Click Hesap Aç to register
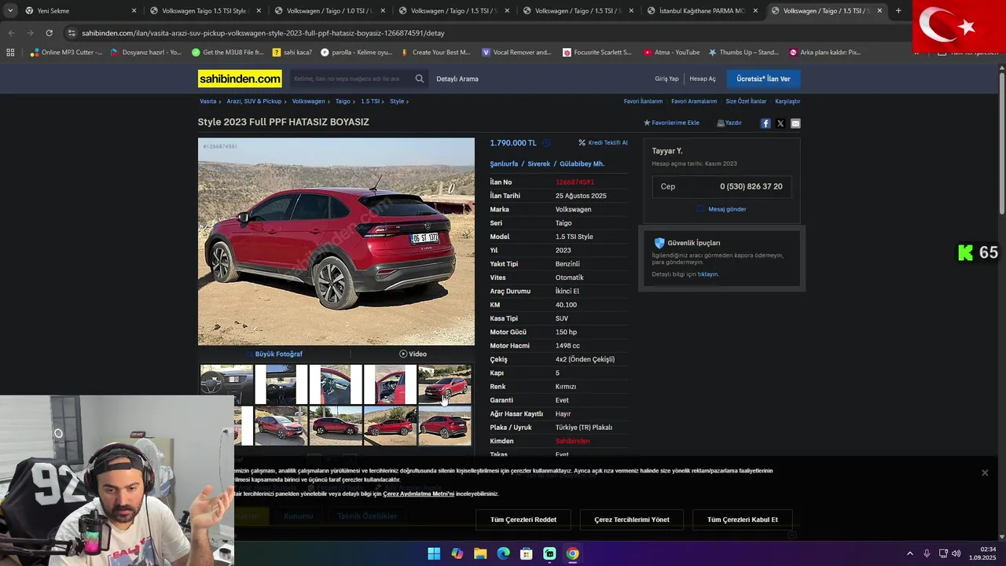 pyautogui.click(x=703, y=79)
